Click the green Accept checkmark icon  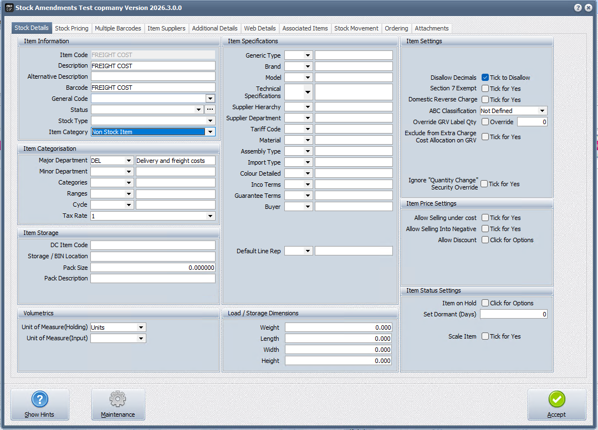point(556,400)
